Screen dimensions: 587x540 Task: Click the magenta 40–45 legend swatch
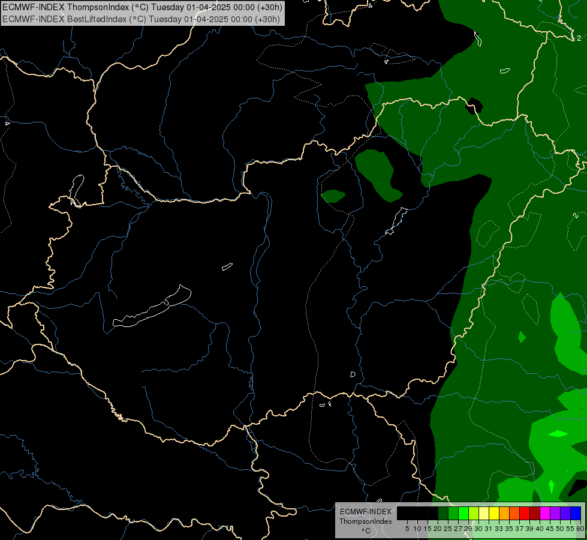[x=545, y=513]
